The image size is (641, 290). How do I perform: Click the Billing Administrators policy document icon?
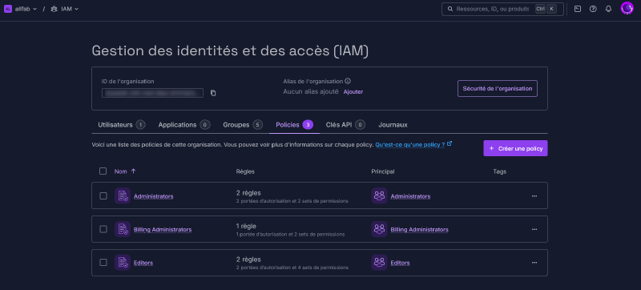tap(123, 229)
